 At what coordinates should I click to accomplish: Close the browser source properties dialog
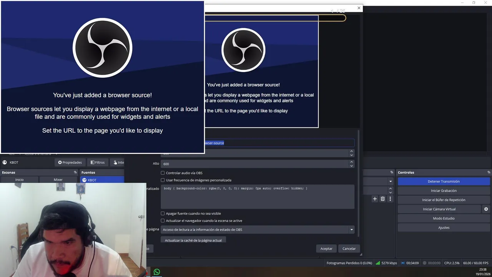tap(359, 8)
